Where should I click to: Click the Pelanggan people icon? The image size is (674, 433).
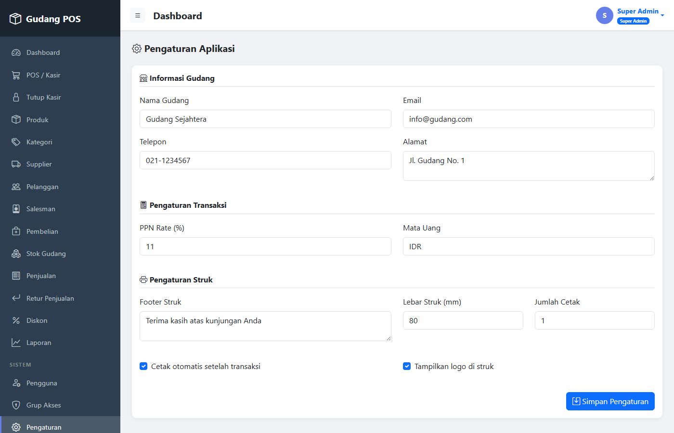click(x=16, y=187)
